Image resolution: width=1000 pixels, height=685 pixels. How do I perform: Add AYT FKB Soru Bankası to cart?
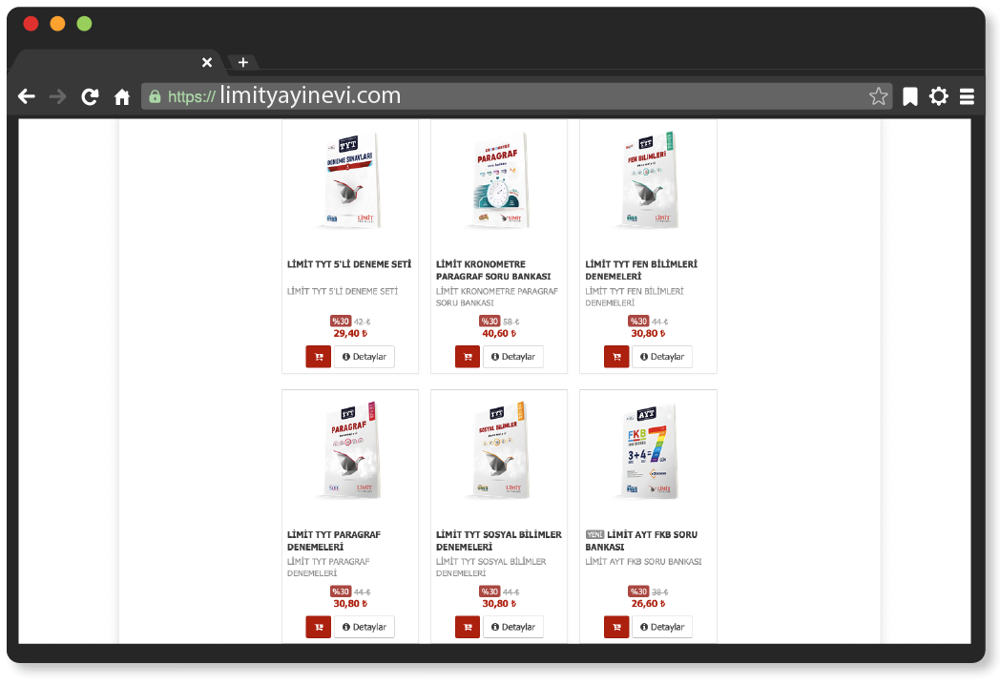coord(616,627)
